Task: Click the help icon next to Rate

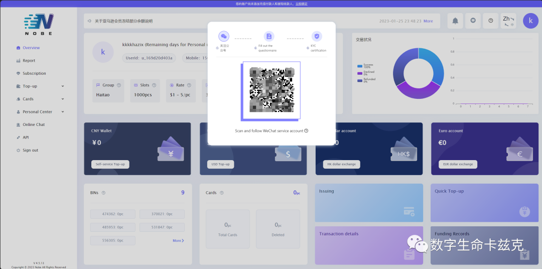Action: [189, 85]
